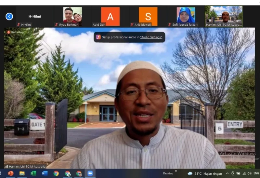Open weather widget showing 31°C Hujan ringan

205,173
